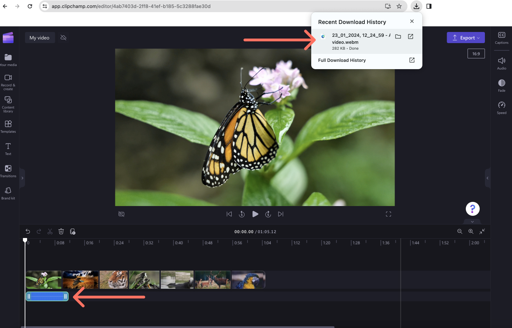Select the butterfly clip on timeline
This screenshot has height=328, width=512.
coord(43,280)
